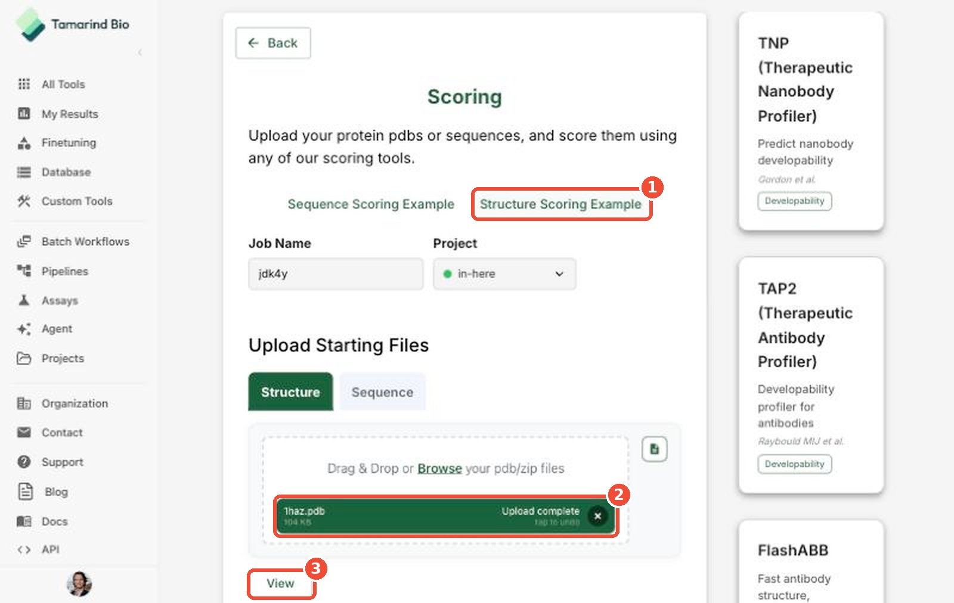Open My Results chart icon
The width and height of the screenshot is (954, 603).
point(24,113)
